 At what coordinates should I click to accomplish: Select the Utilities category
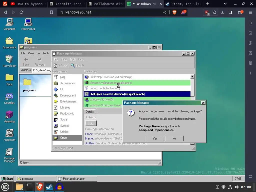67,132
